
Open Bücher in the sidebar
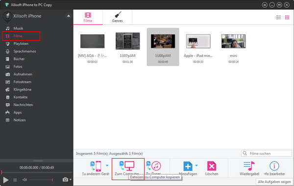click(19, 59)
